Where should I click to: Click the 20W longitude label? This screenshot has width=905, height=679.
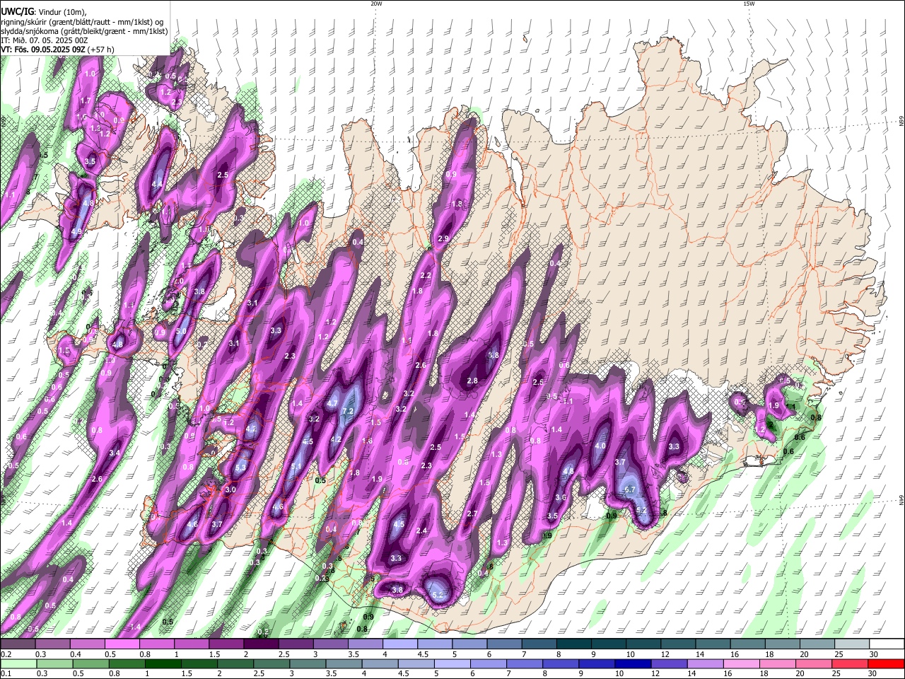click(x=376, y=4)
